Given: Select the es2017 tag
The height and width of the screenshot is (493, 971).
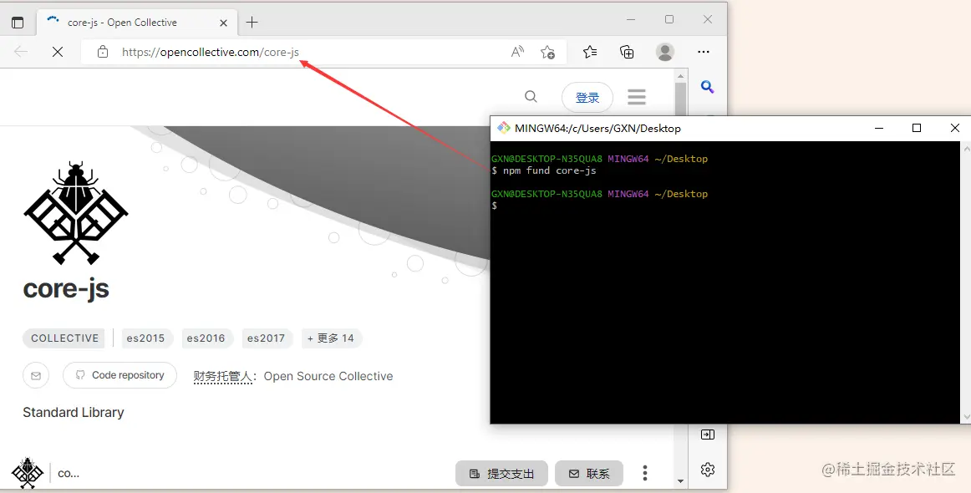Looking at the screenshot, I should click(x=266, y=338).
